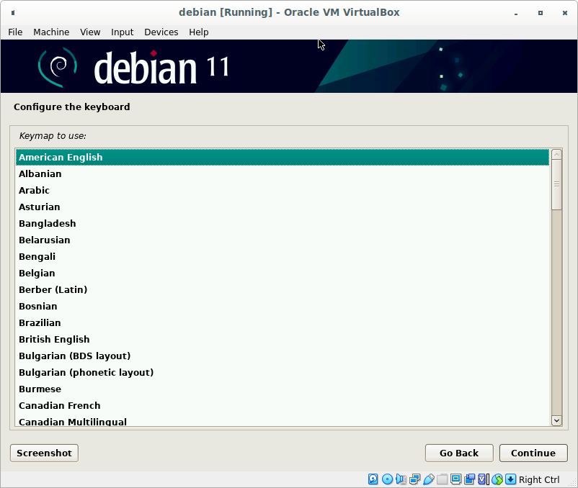Screen dimensions: 578x488
Task: Click the green mouse integration icon
Action: coord(497,479)
